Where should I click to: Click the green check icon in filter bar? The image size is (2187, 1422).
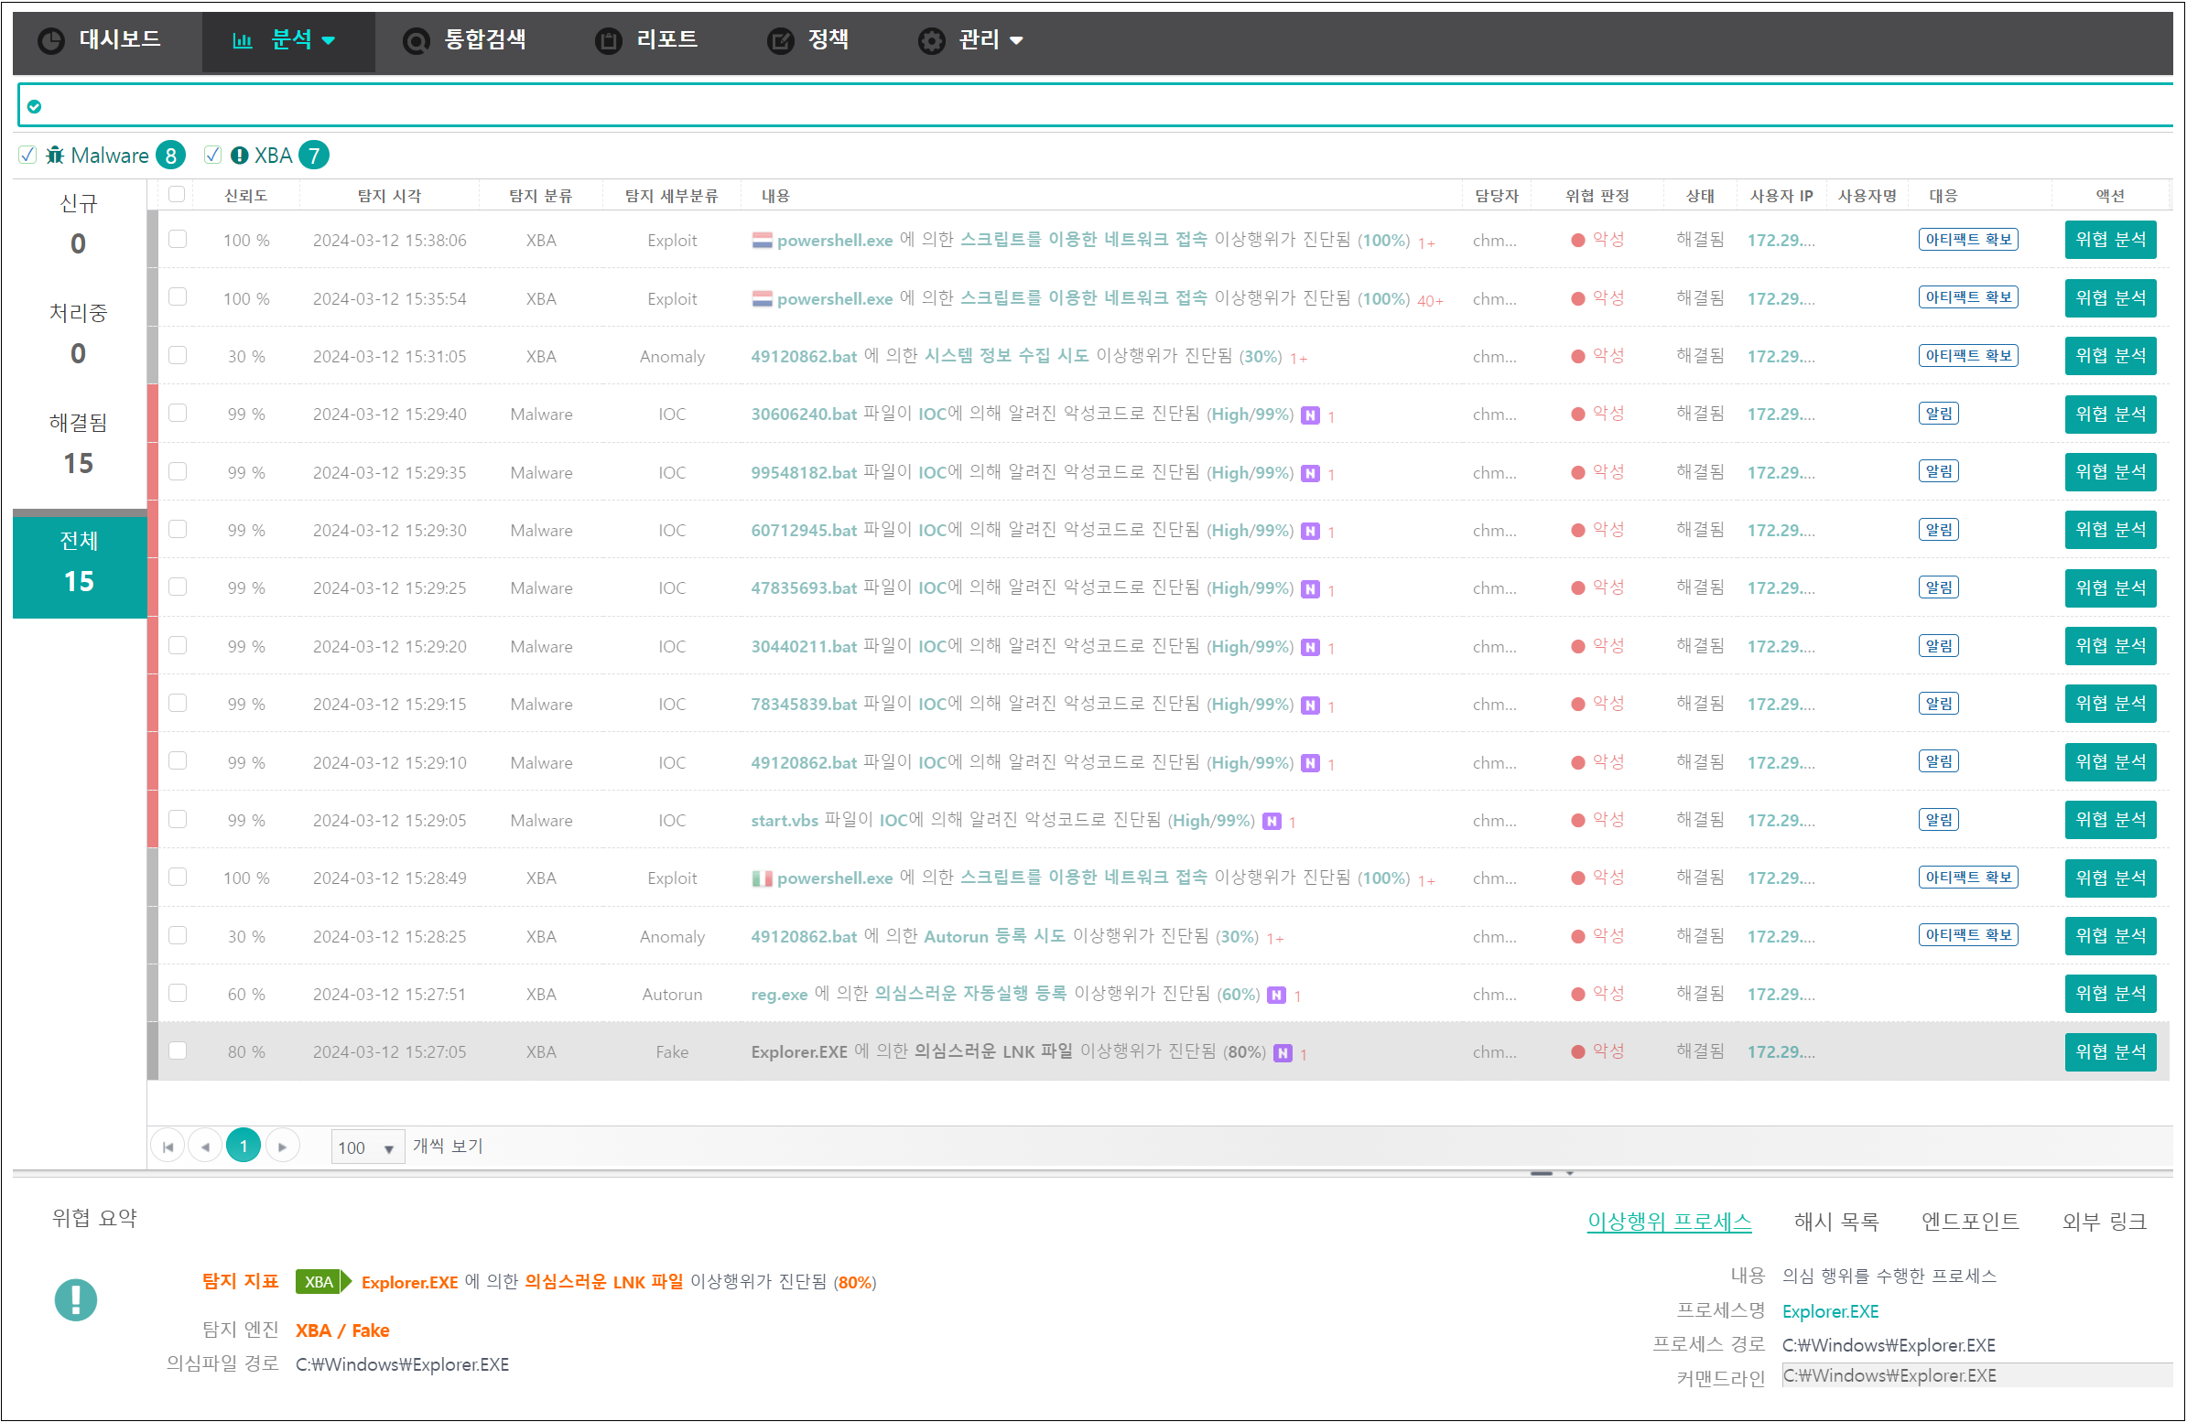[34, 106]
